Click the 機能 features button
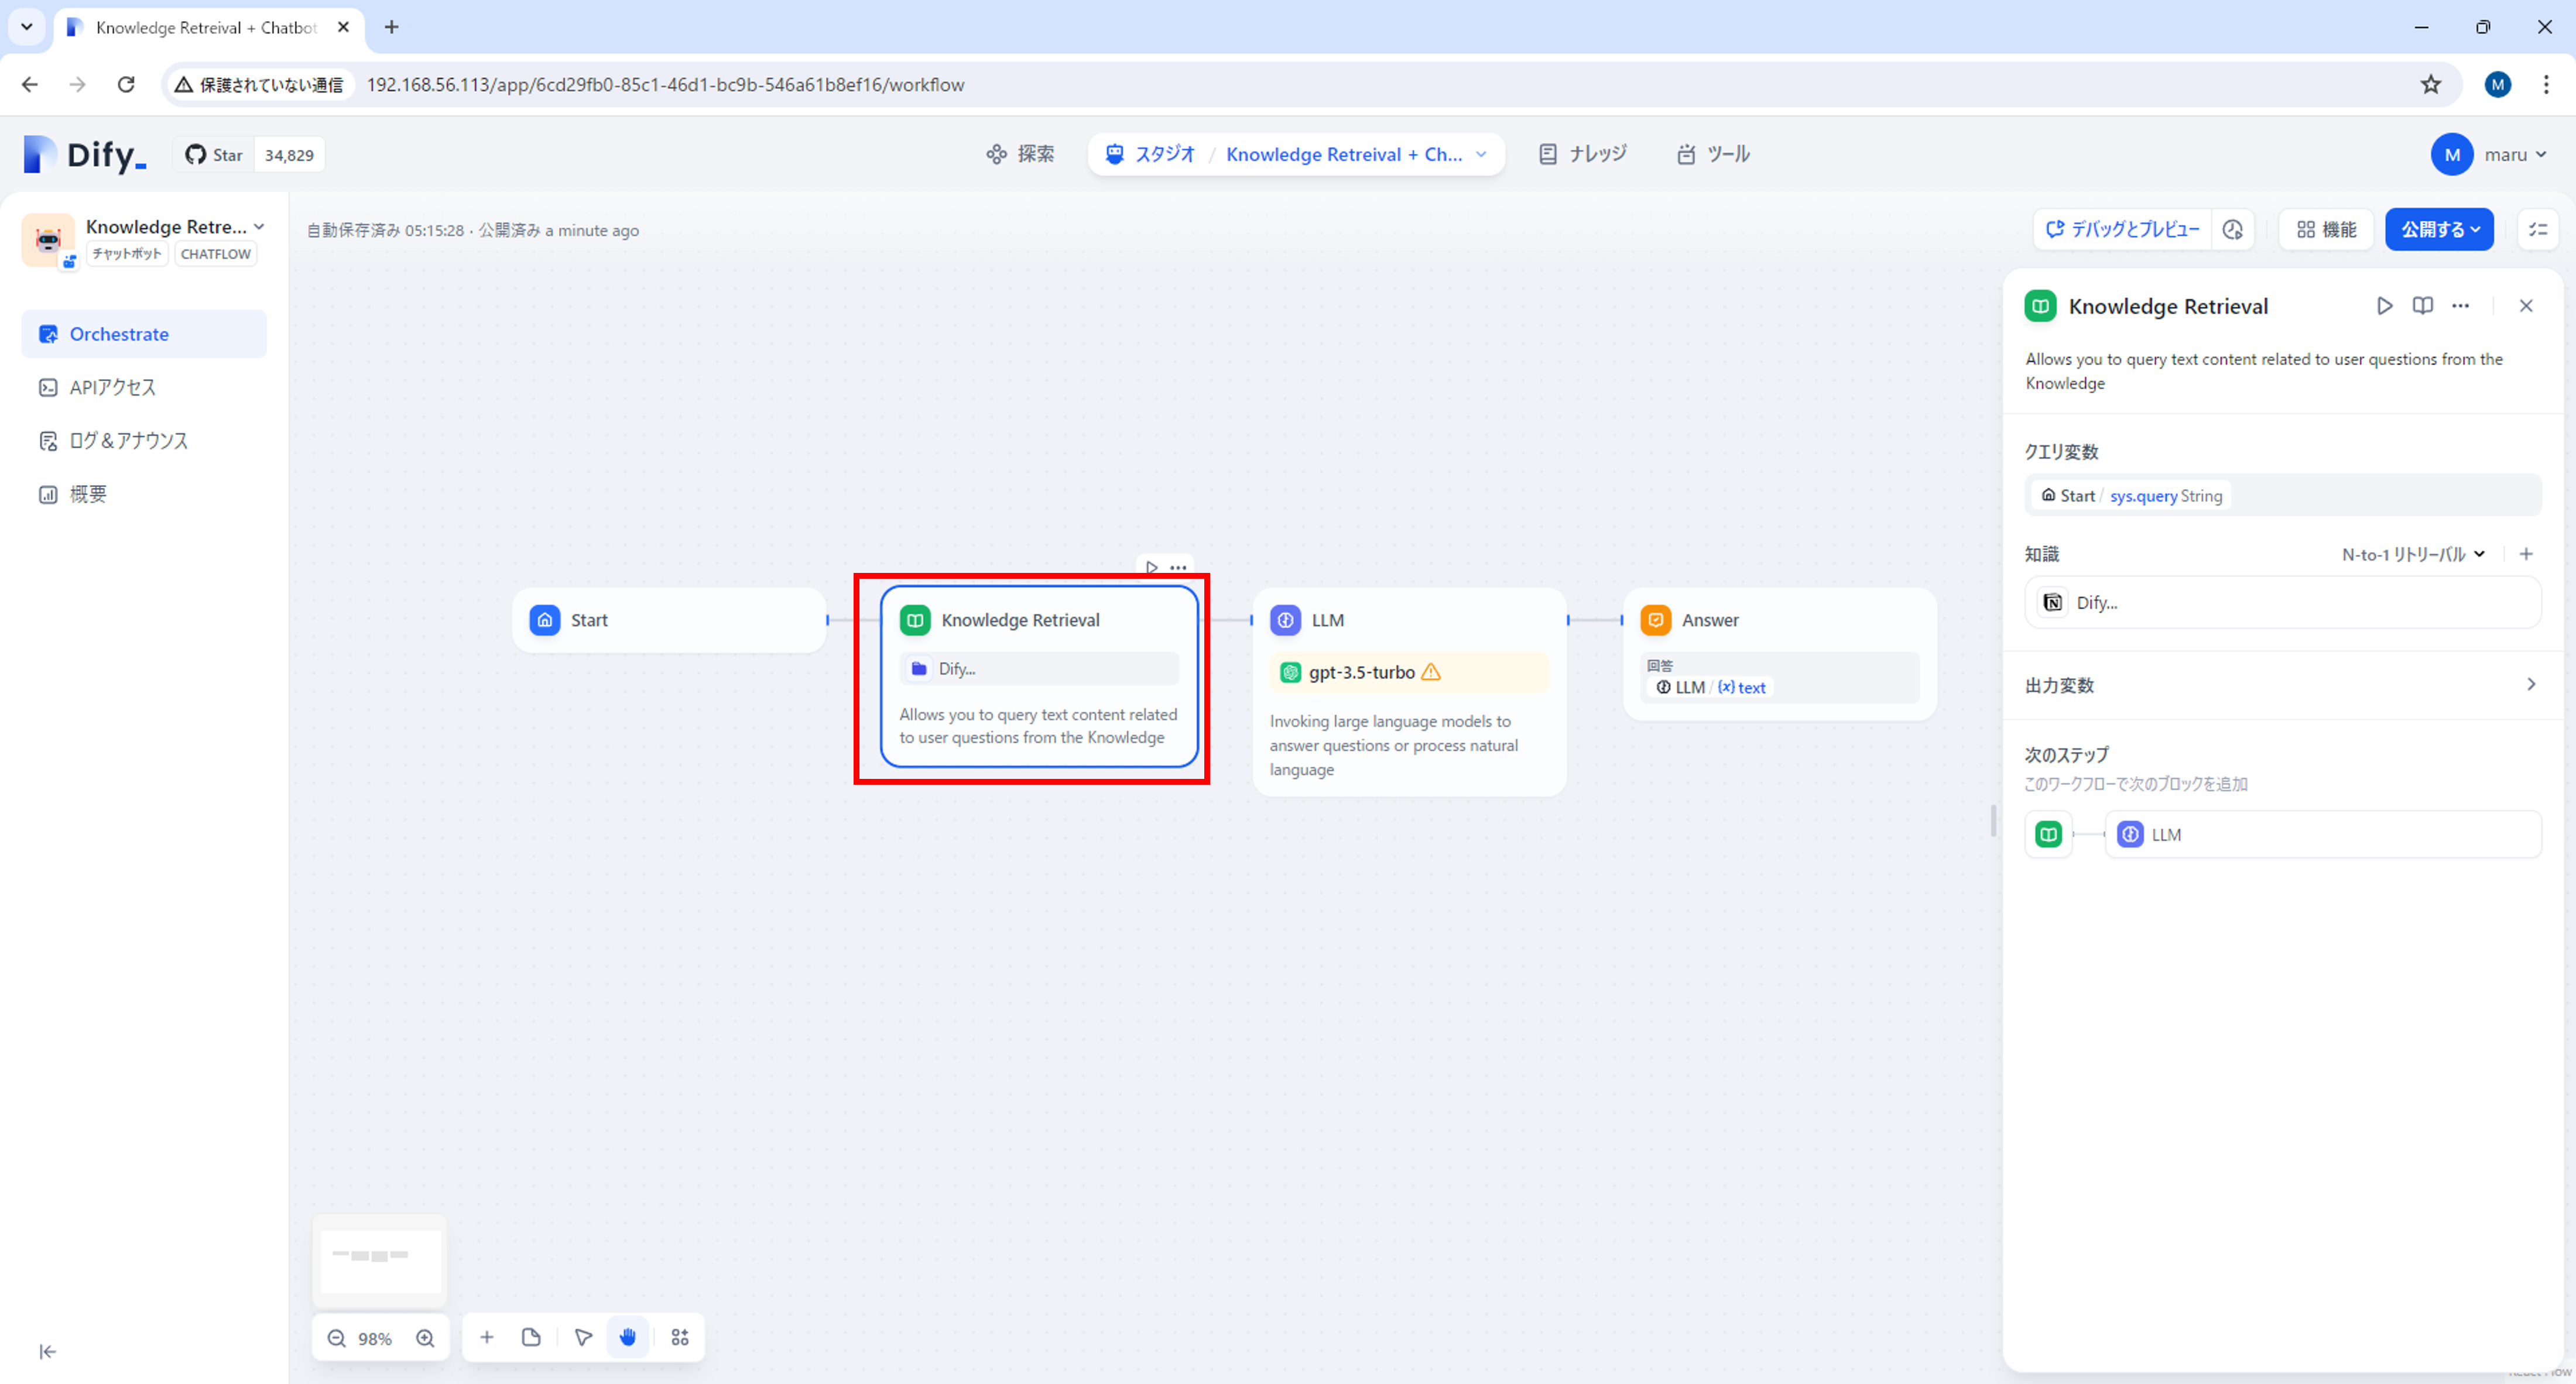 (2326, 230)
